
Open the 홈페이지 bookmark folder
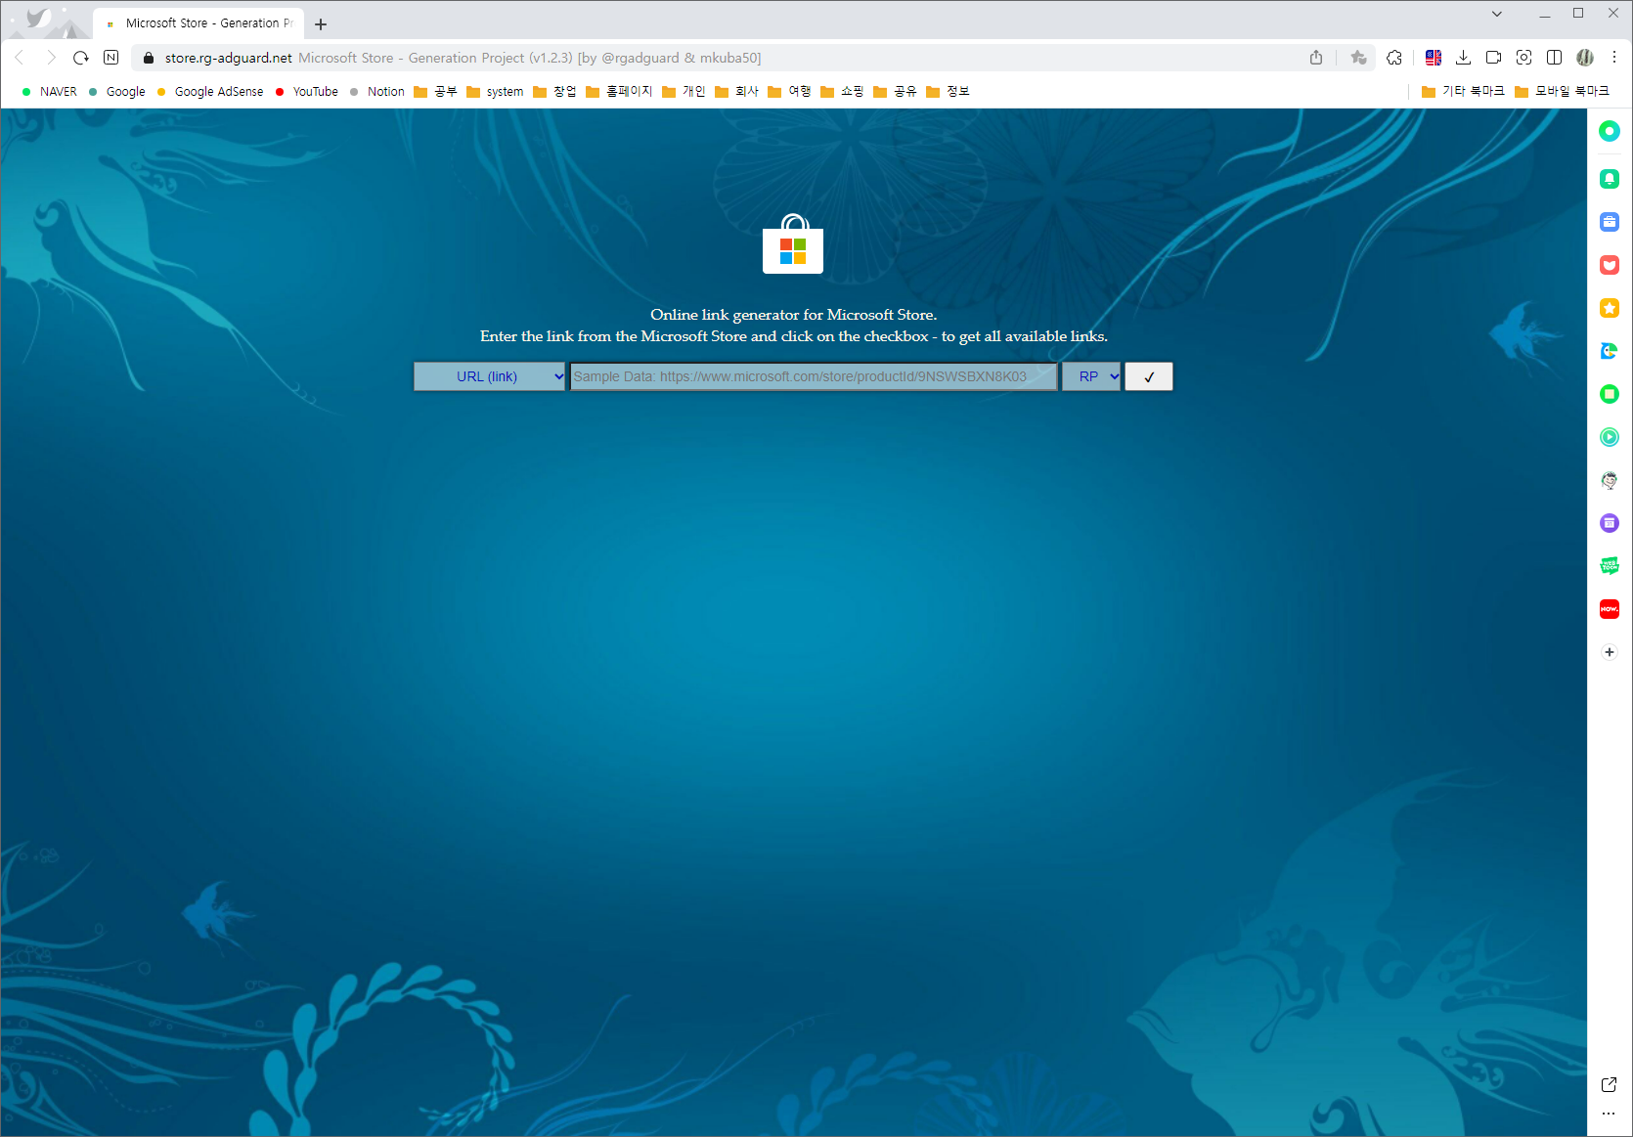[619, 91]
